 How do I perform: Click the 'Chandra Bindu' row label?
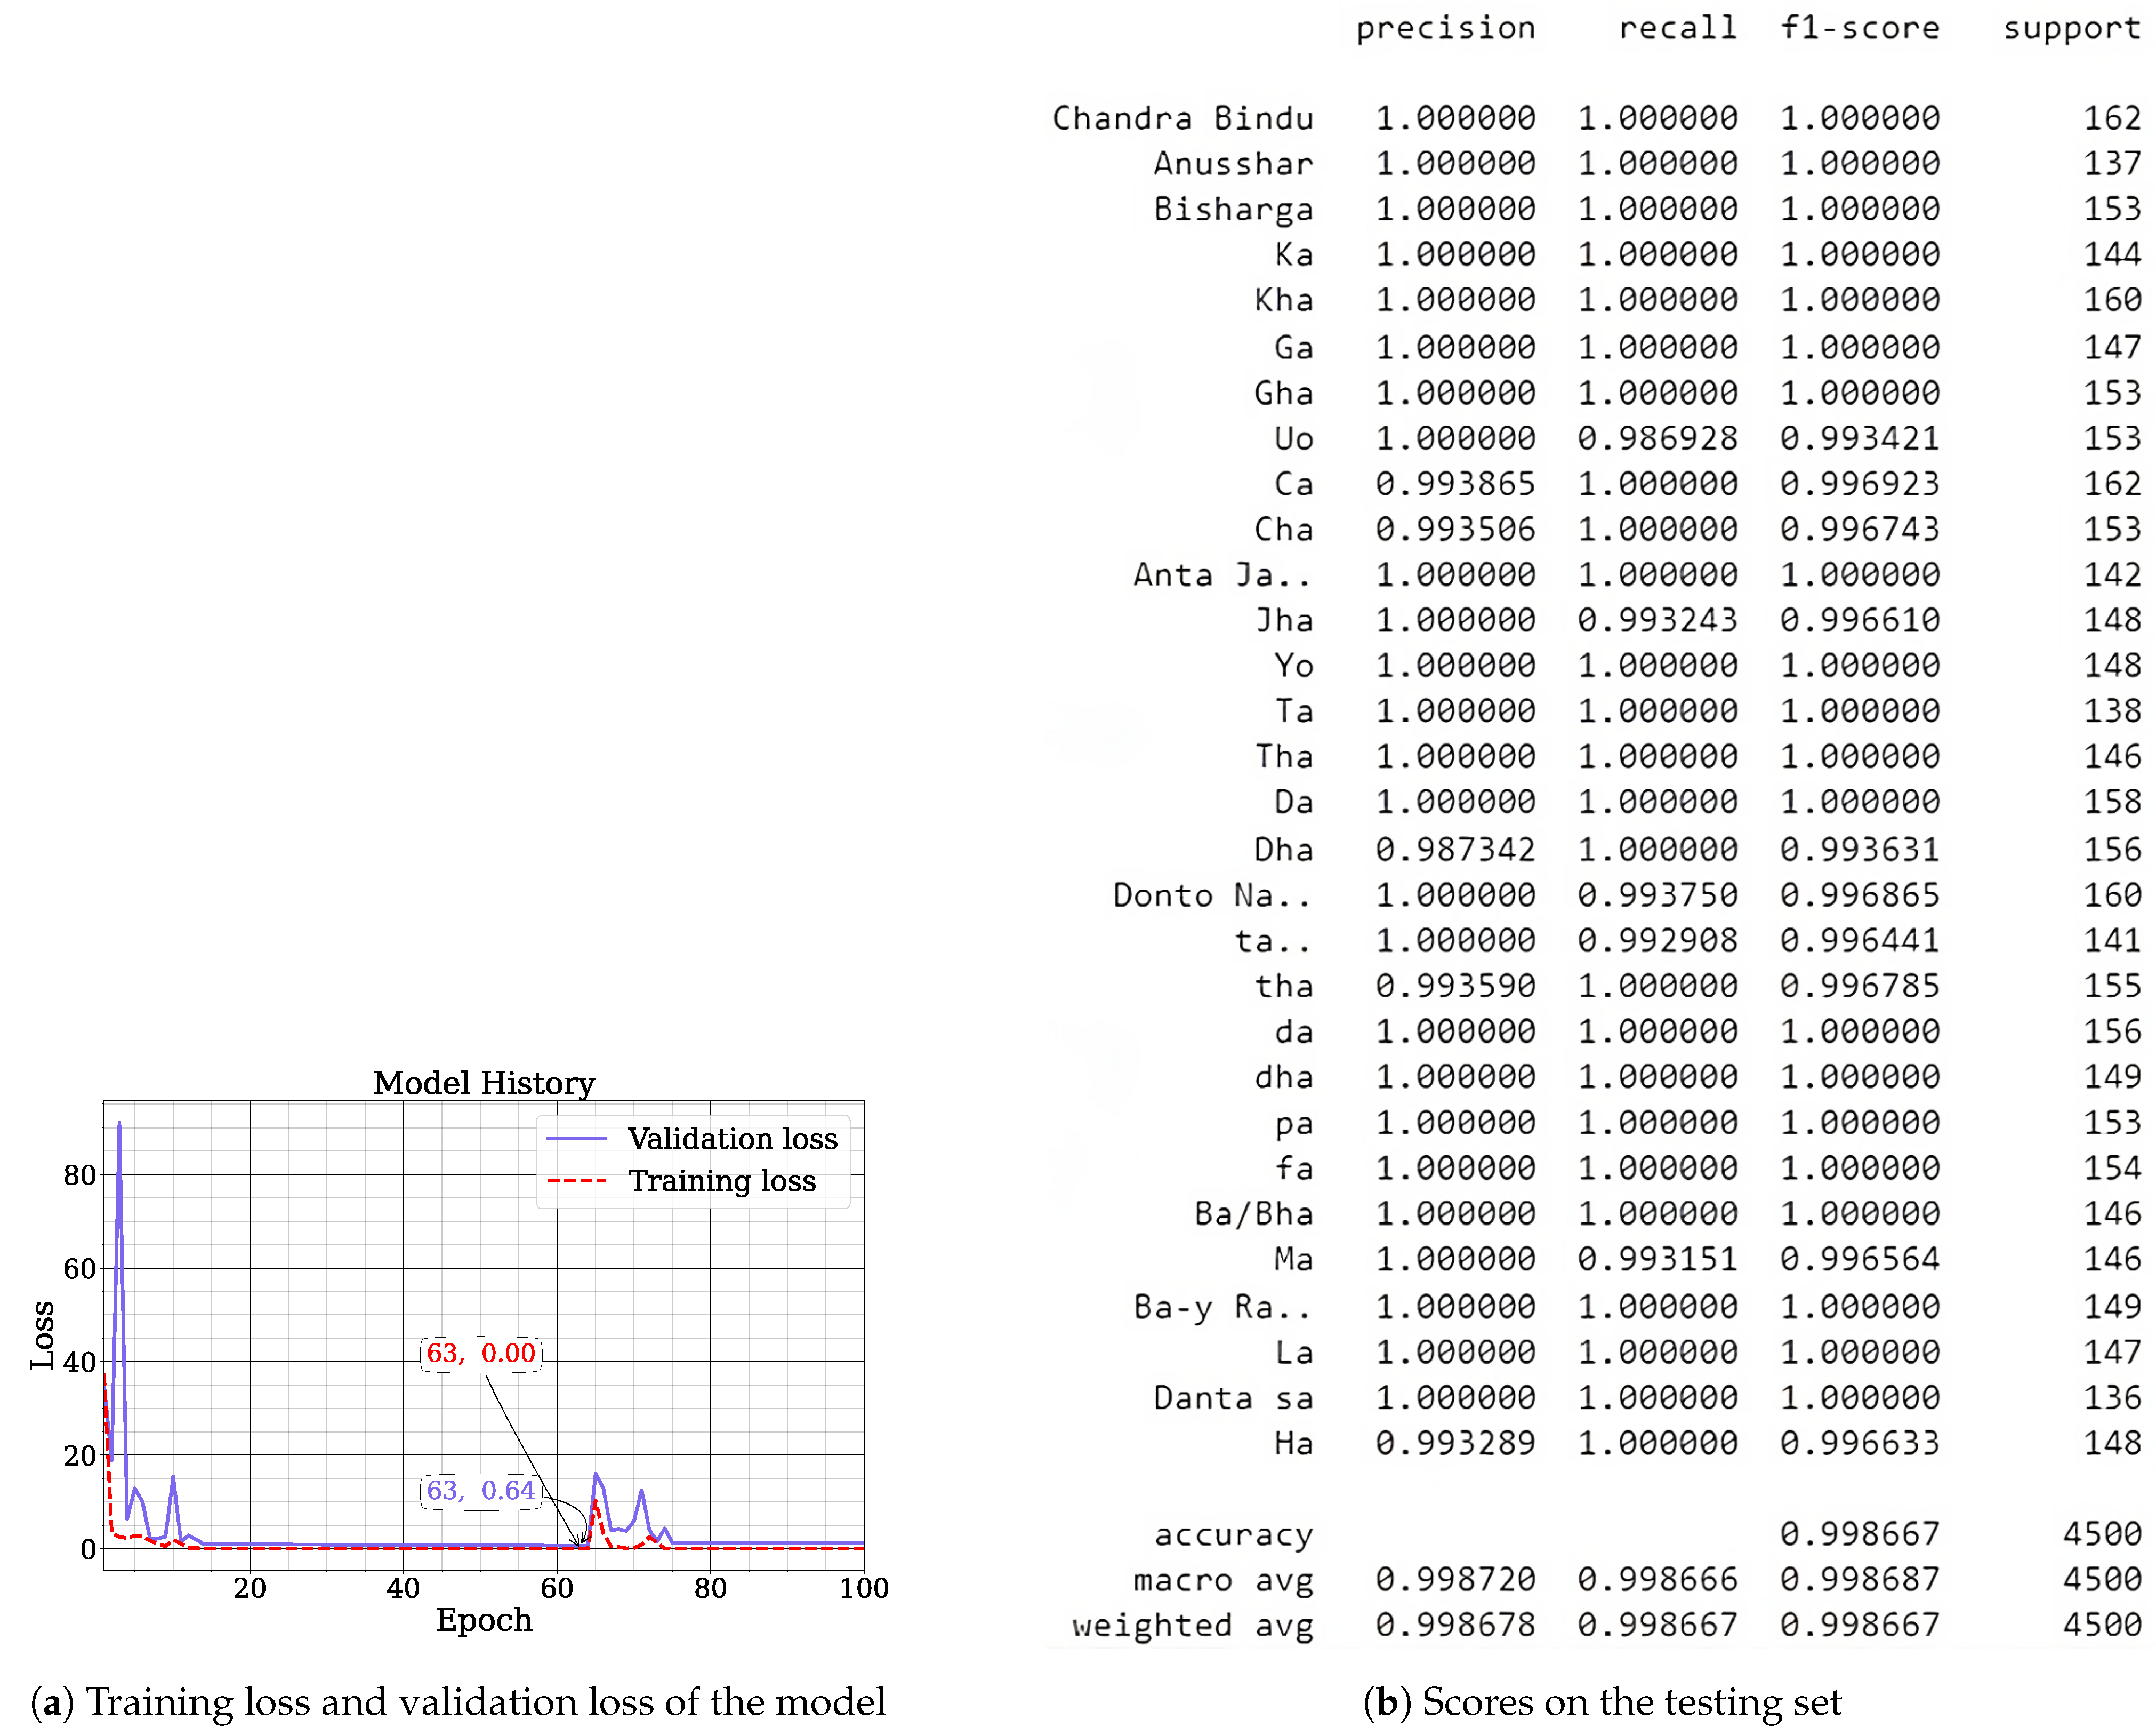tap(1182, 119)
